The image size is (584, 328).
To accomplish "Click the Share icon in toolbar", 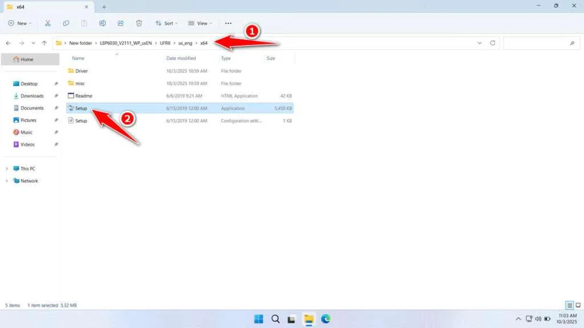I will [x=121, y=23].
